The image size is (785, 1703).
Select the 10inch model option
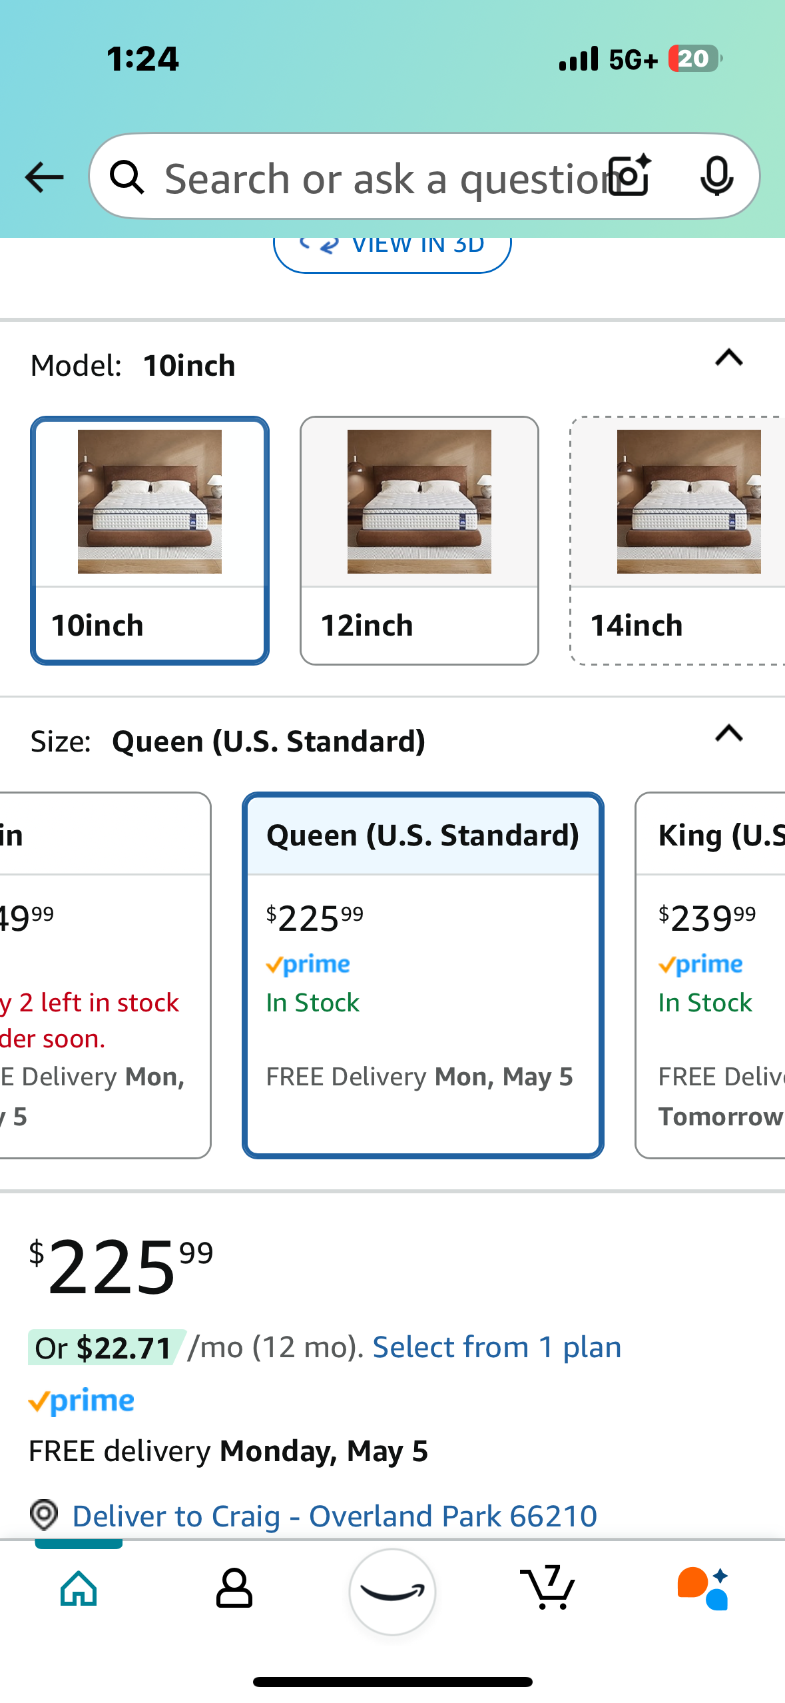point(150,540)
